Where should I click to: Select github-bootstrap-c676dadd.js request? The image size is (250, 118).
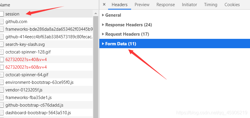(46, 105)
